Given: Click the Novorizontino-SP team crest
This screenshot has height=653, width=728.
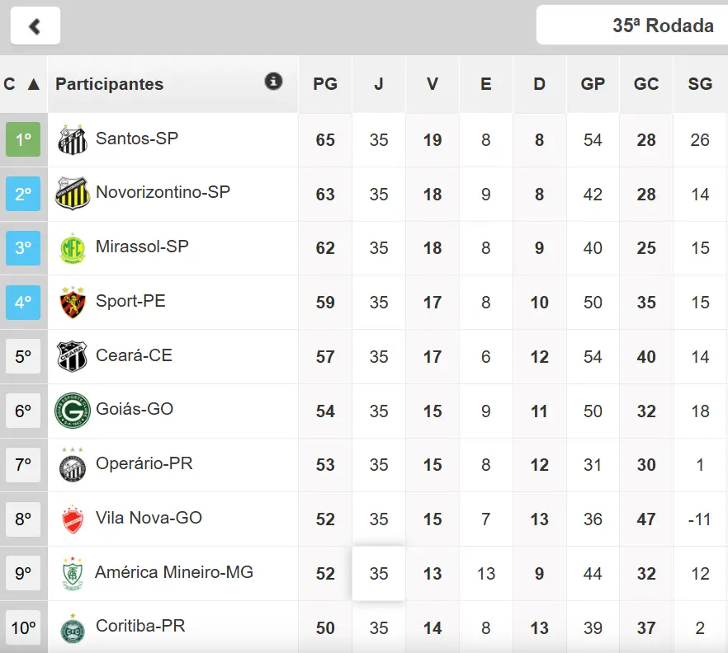Looking at the screenshot, I should point(73,194).
